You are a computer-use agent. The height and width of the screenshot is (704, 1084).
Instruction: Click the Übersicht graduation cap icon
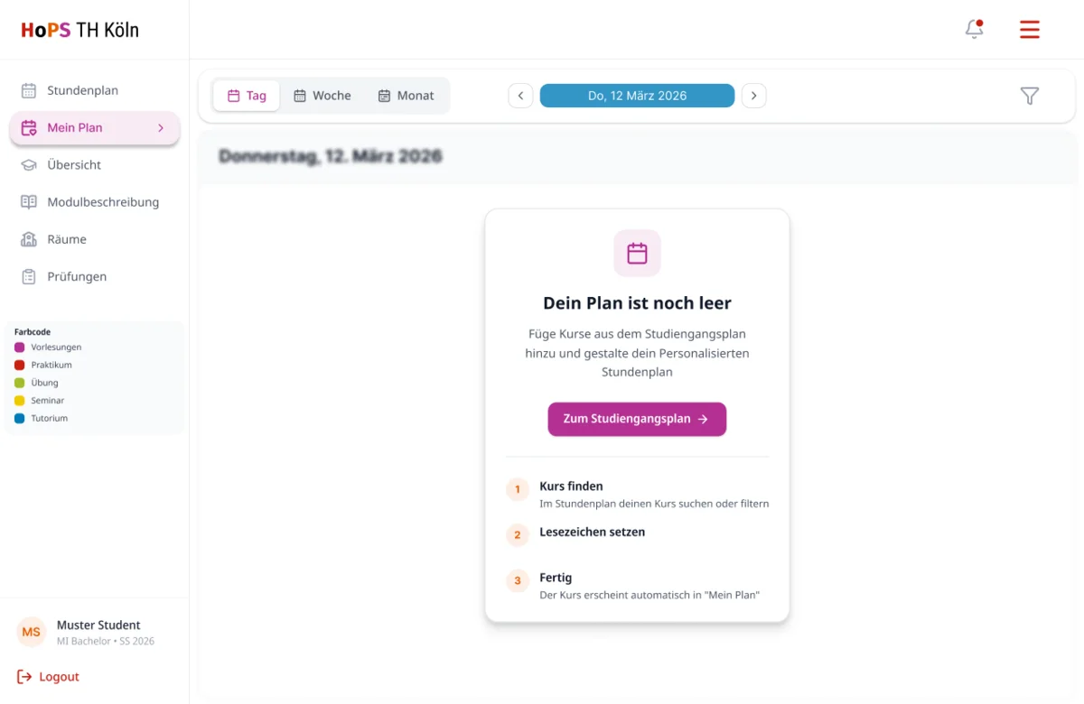tap(29, 165)
